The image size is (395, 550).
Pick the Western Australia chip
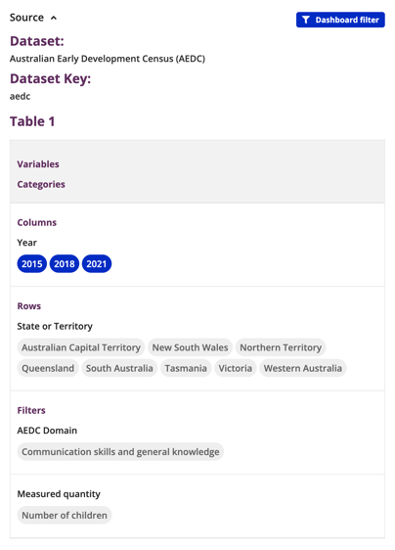[303, 368]
